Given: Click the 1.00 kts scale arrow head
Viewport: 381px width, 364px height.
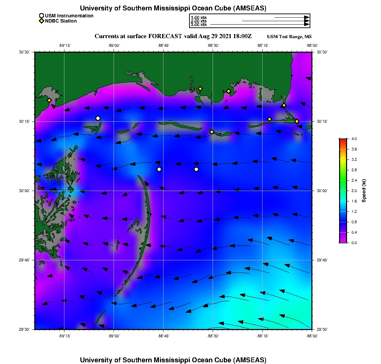Looking at the screenshot, I should pyautogui.click(x=307, y=17).
